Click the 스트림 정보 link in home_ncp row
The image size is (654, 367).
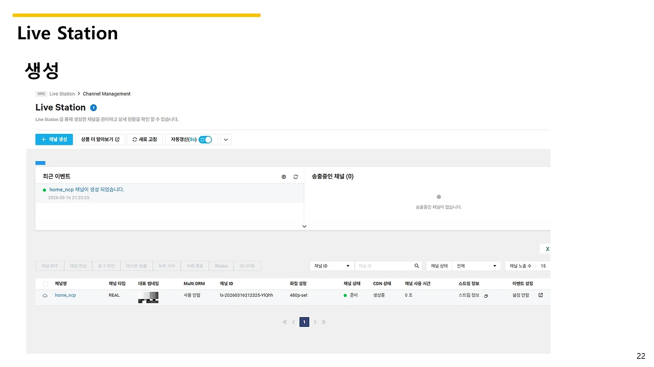click(x=469, y=295)
